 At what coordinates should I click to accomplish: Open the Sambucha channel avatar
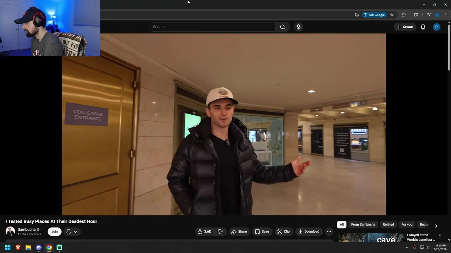coord(10,232)
